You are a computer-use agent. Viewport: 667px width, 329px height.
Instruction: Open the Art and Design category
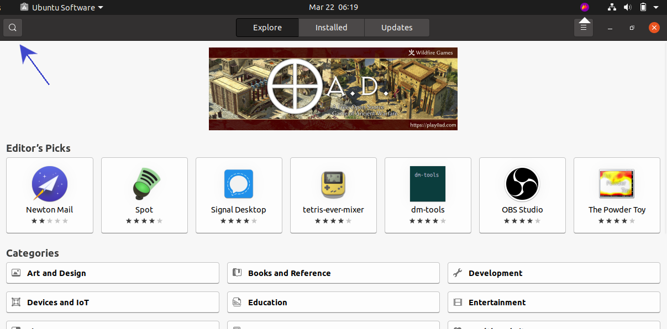(x=113, y=273)
